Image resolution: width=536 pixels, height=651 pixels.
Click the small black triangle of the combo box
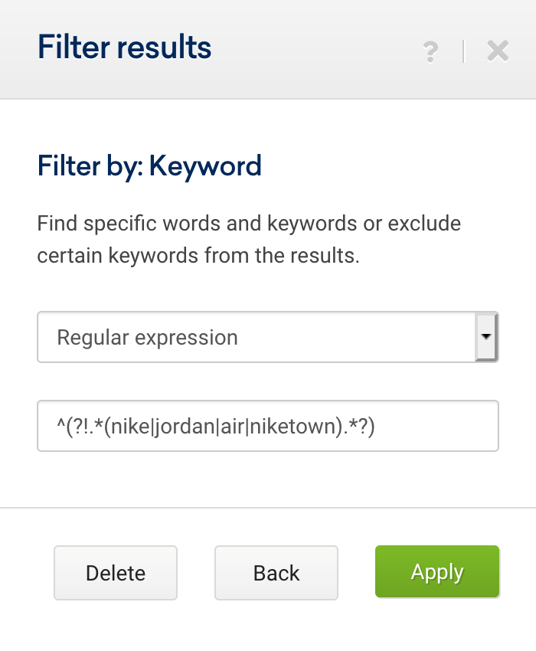click(x=486, y=336)
